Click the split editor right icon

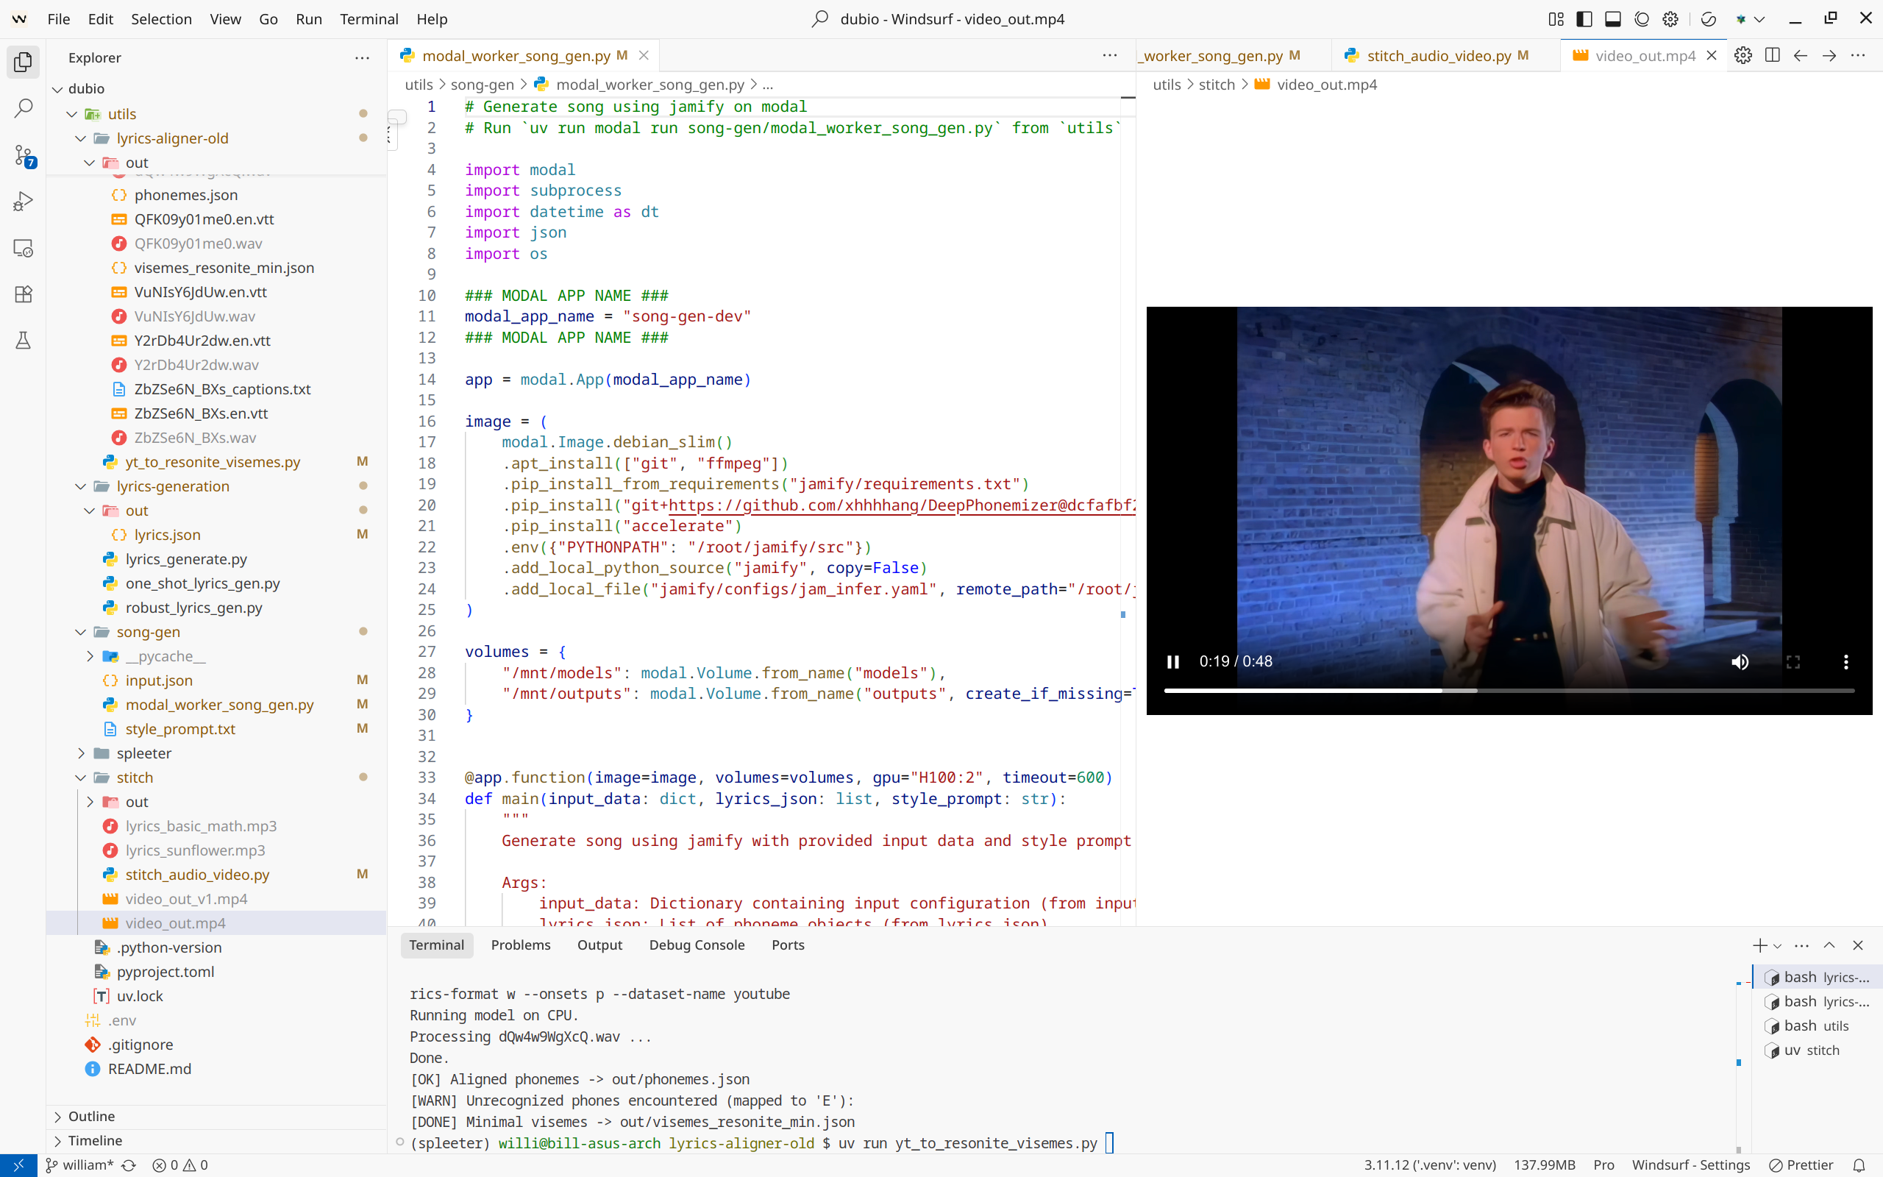[x=1772, y=55]
